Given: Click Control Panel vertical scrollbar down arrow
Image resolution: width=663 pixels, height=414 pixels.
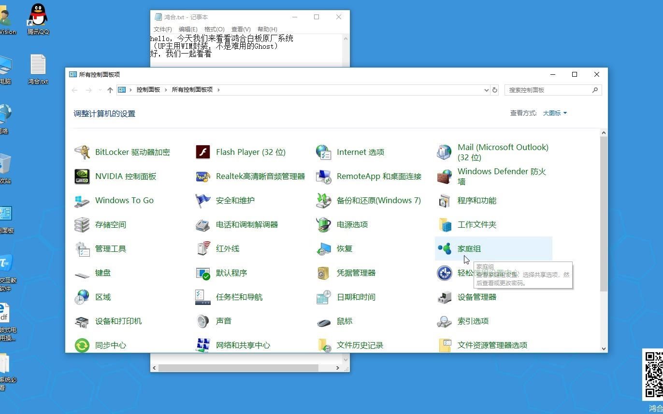Looking at the screenshot, I should coord(604,348).
